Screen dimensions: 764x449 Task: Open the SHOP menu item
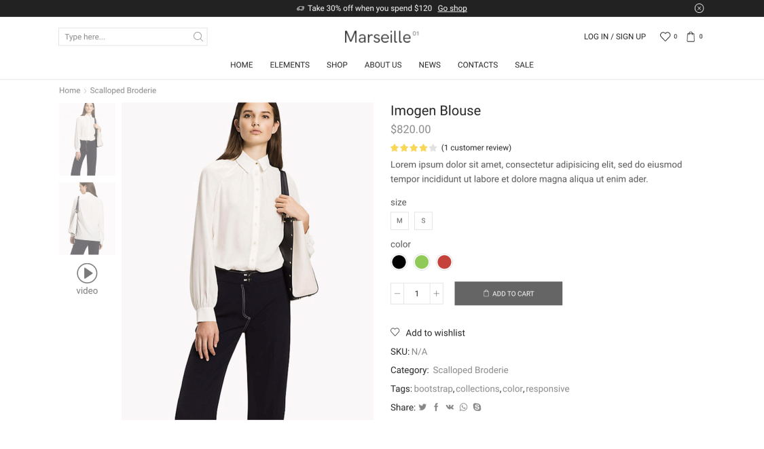pyautogui.click(x=337, y=65)
